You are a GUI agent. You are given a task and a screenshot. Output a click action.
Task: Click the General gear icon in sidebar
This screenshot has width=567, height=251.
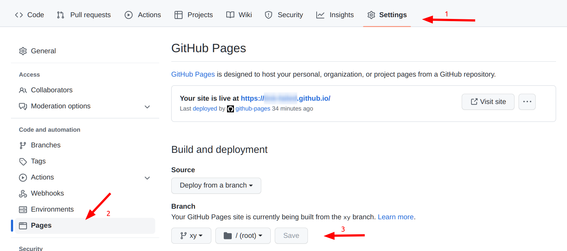(x=23, y=51)
